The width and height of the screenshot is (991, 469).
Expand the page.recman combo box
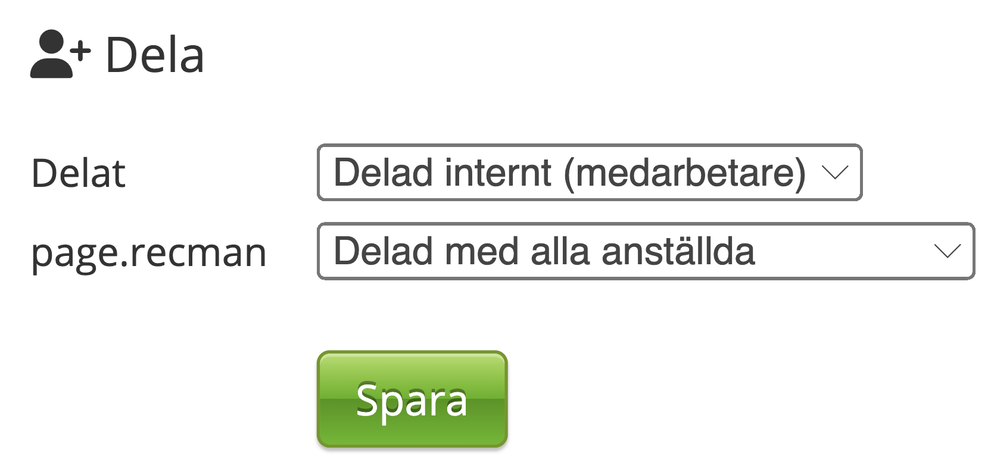tap(646, 251)
